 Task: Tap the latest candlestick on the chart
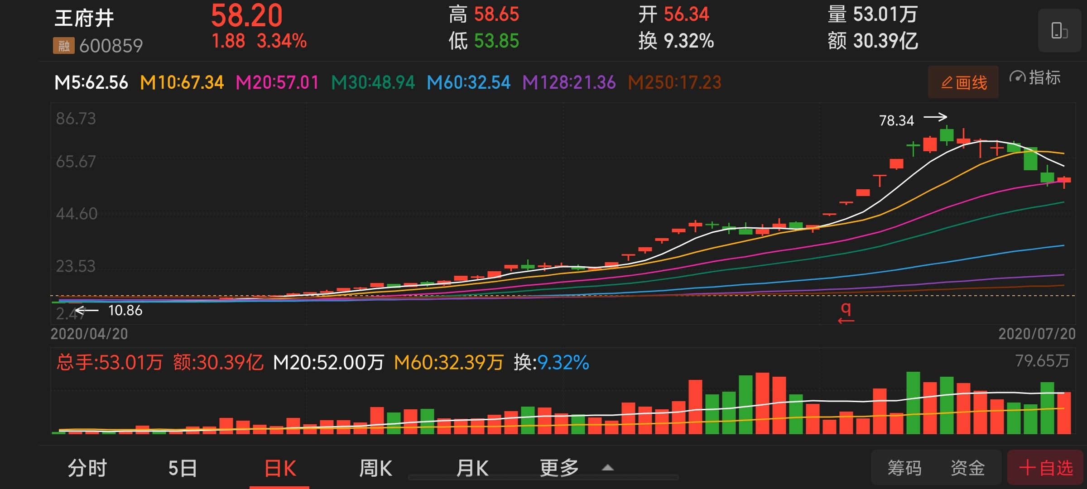[x=1064, y=181]
